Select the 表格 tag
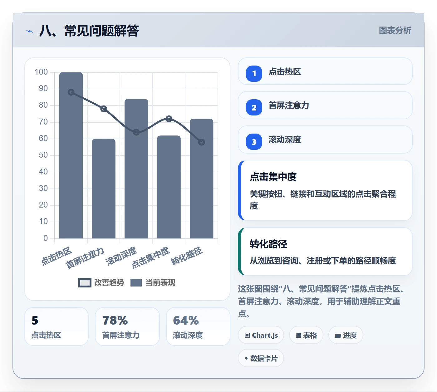Image resolution: width=437 pixels, height=392 pixels. 306,335
